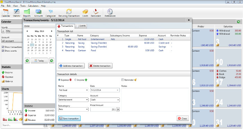Close the Transactions/events dialog with X

coord(189,20)
